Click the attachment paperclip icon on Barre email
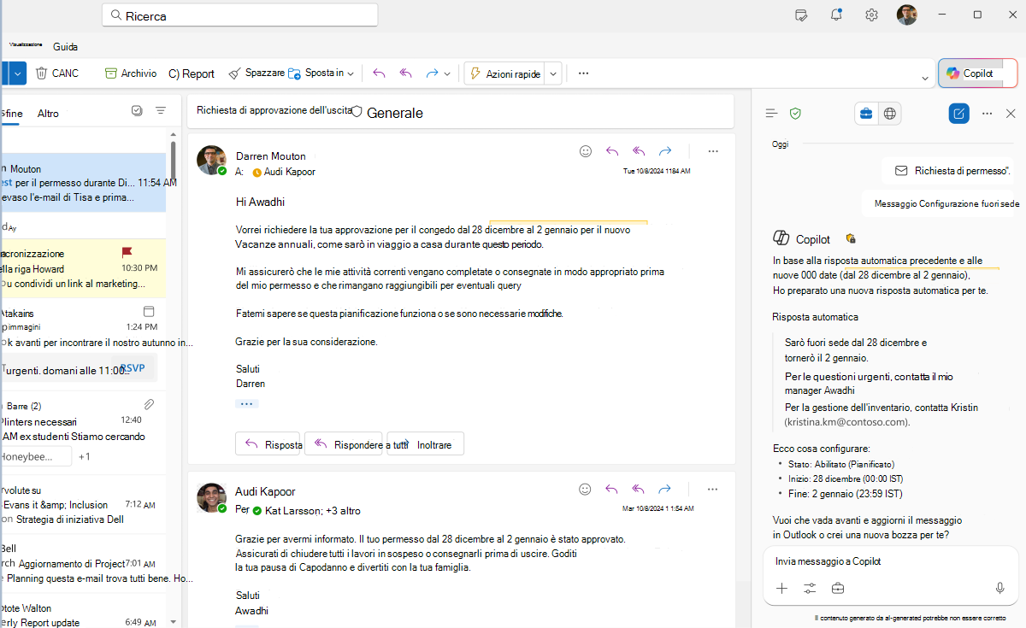1026x628 pixels. tap(149, 404)
